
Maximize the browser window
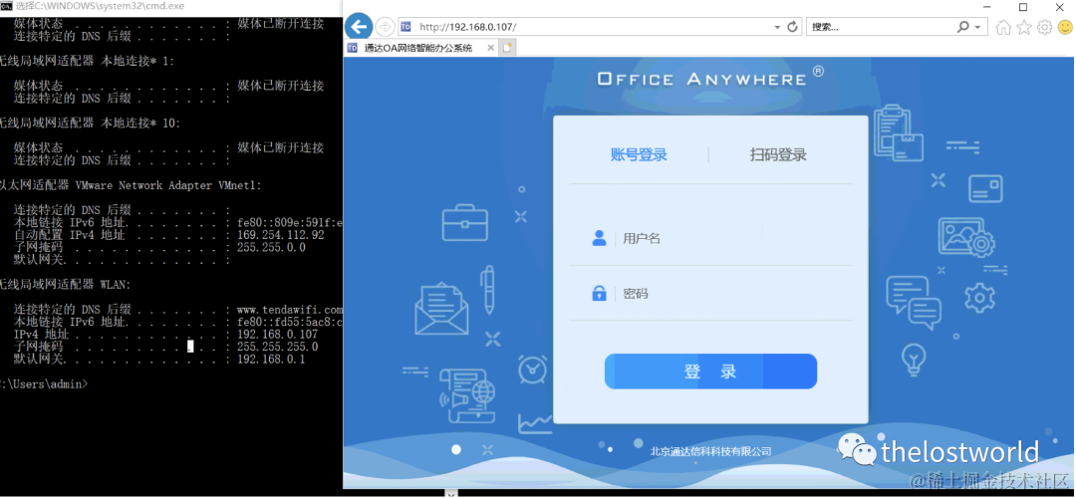[1023, 7]
